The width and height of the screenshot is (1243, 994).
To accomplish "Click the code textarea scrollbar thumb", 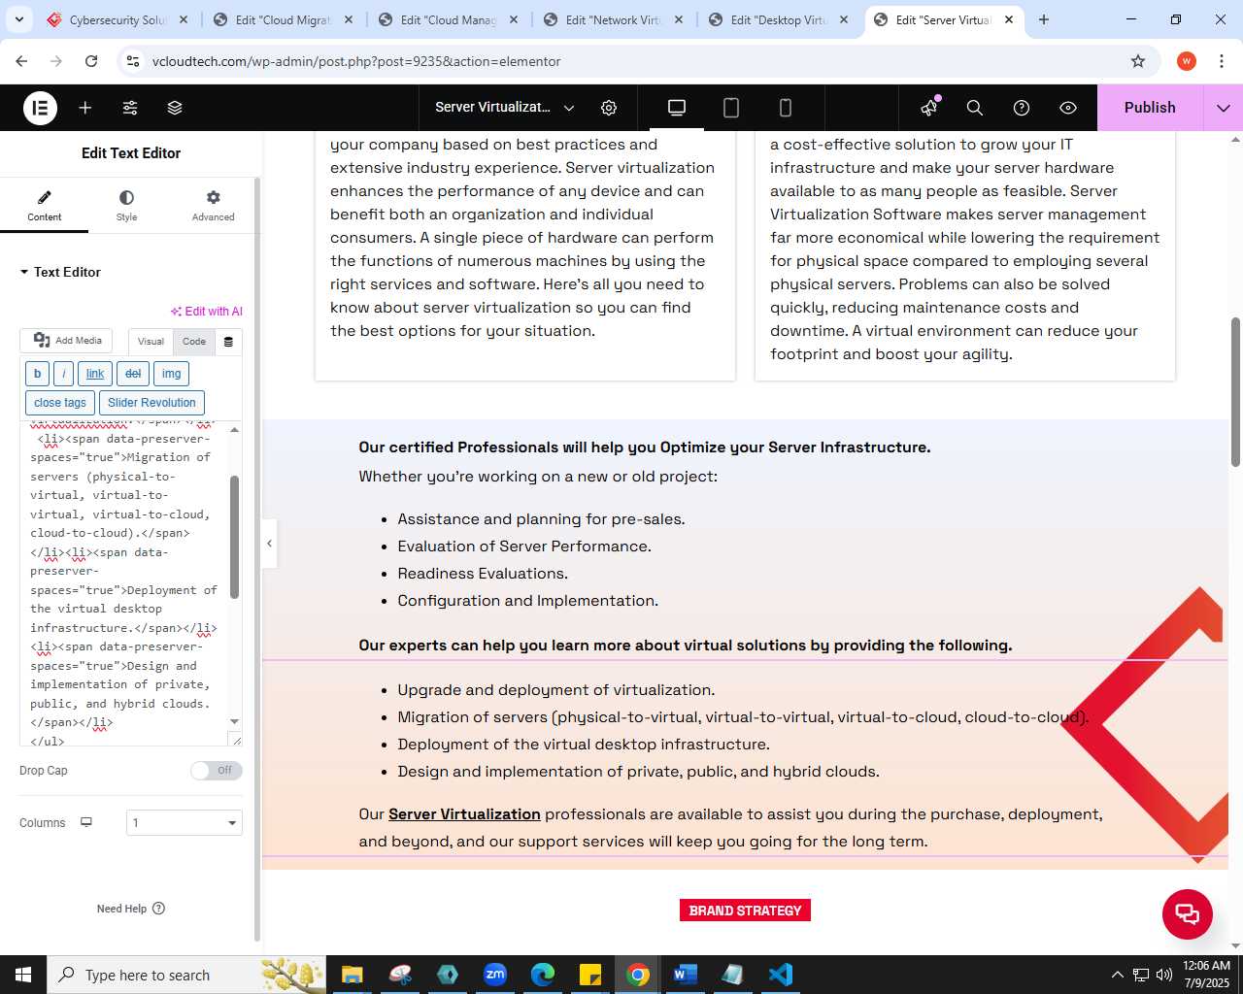I will [234, 537].
